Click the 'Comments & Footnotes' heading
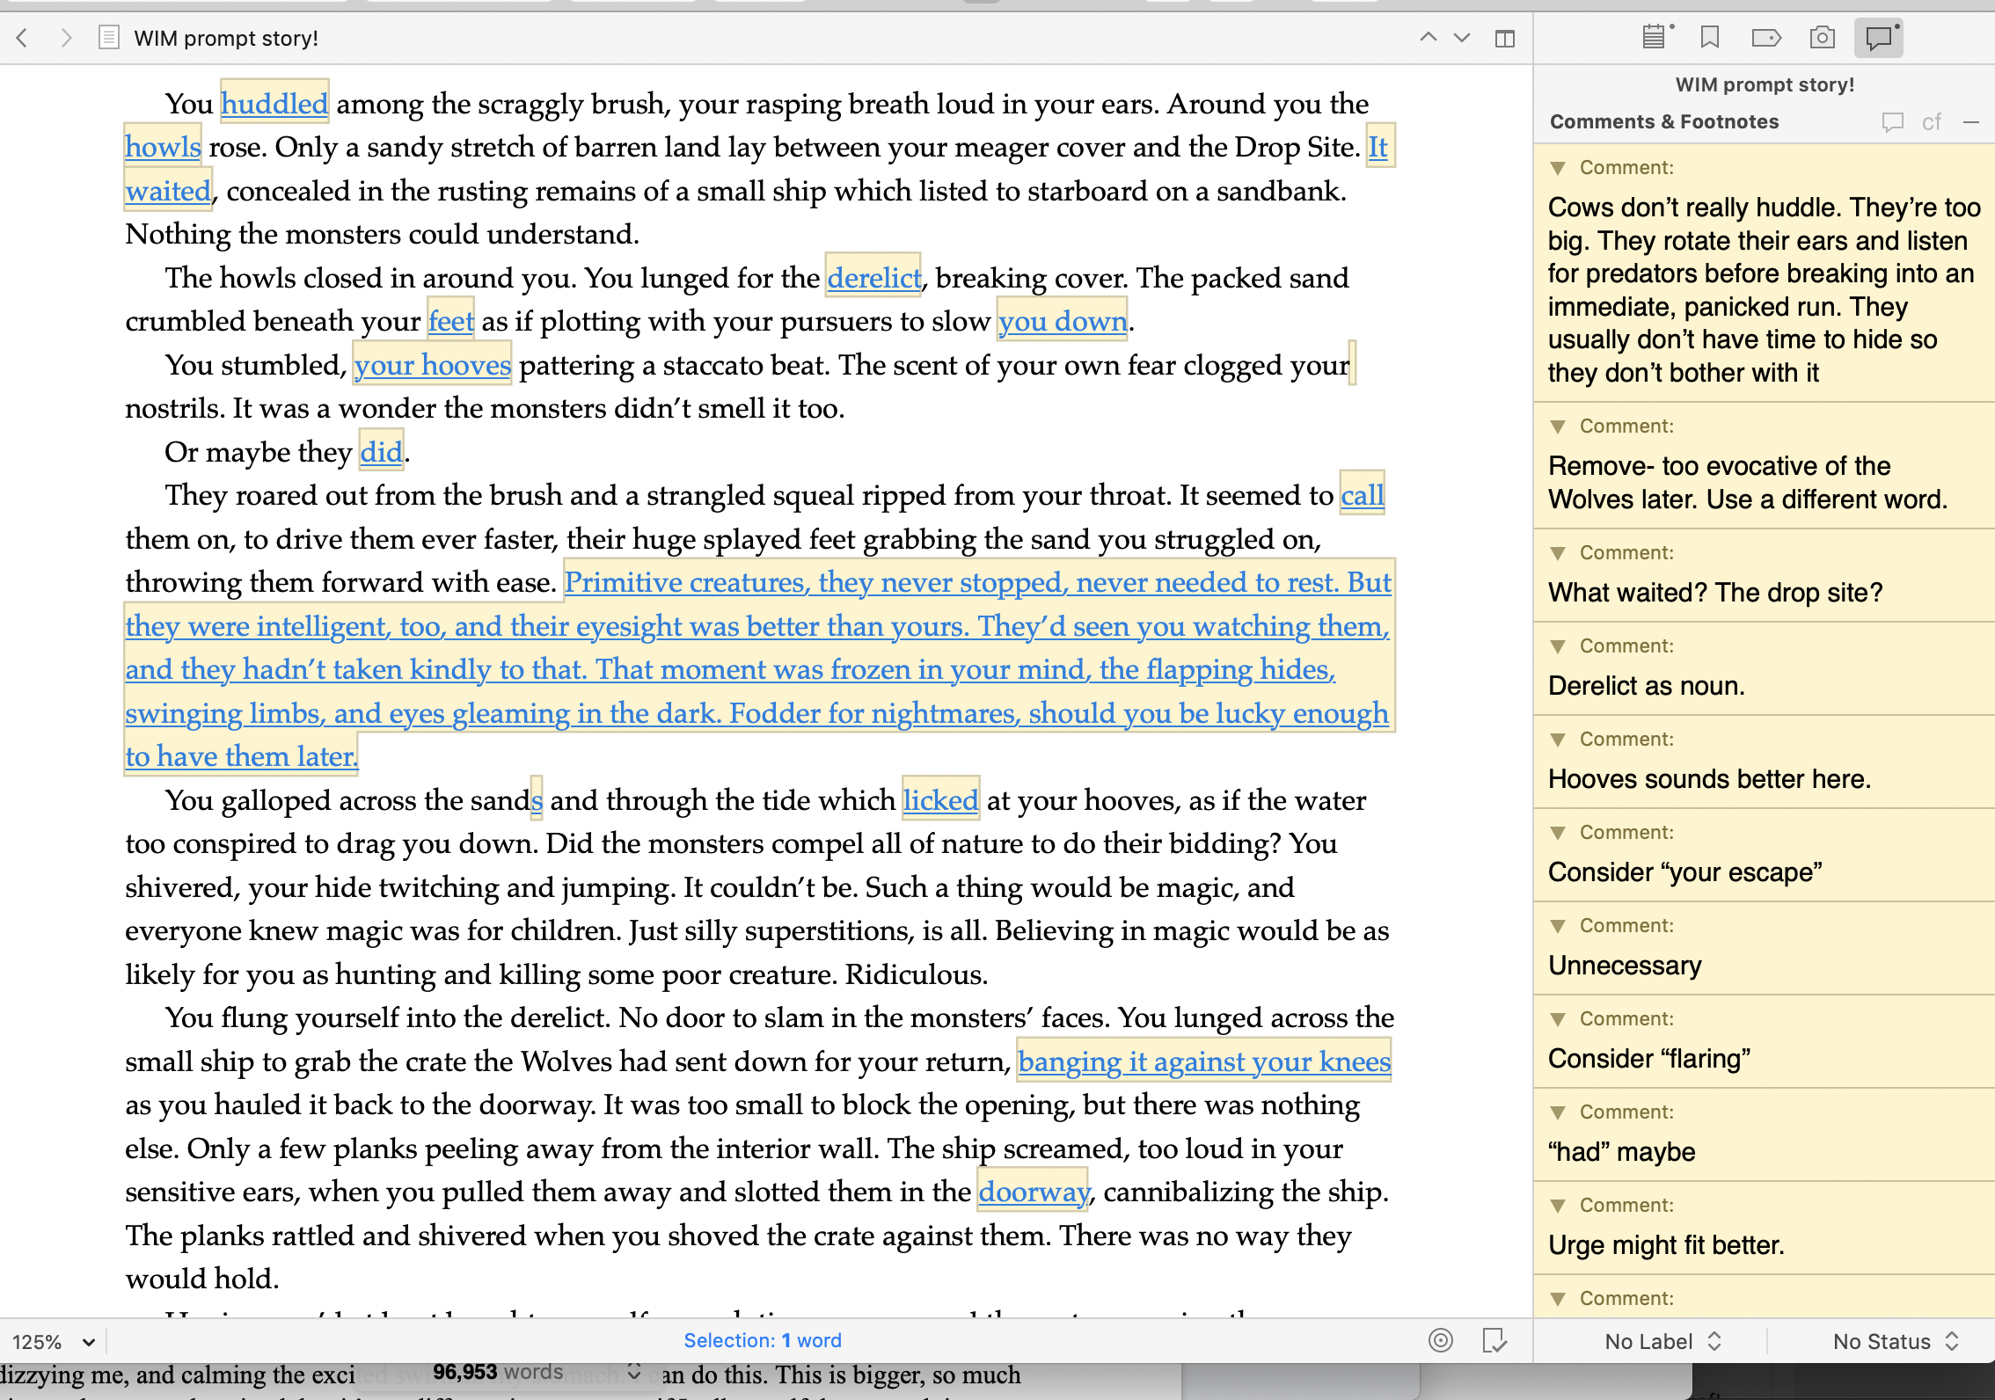 [1664, 121]
